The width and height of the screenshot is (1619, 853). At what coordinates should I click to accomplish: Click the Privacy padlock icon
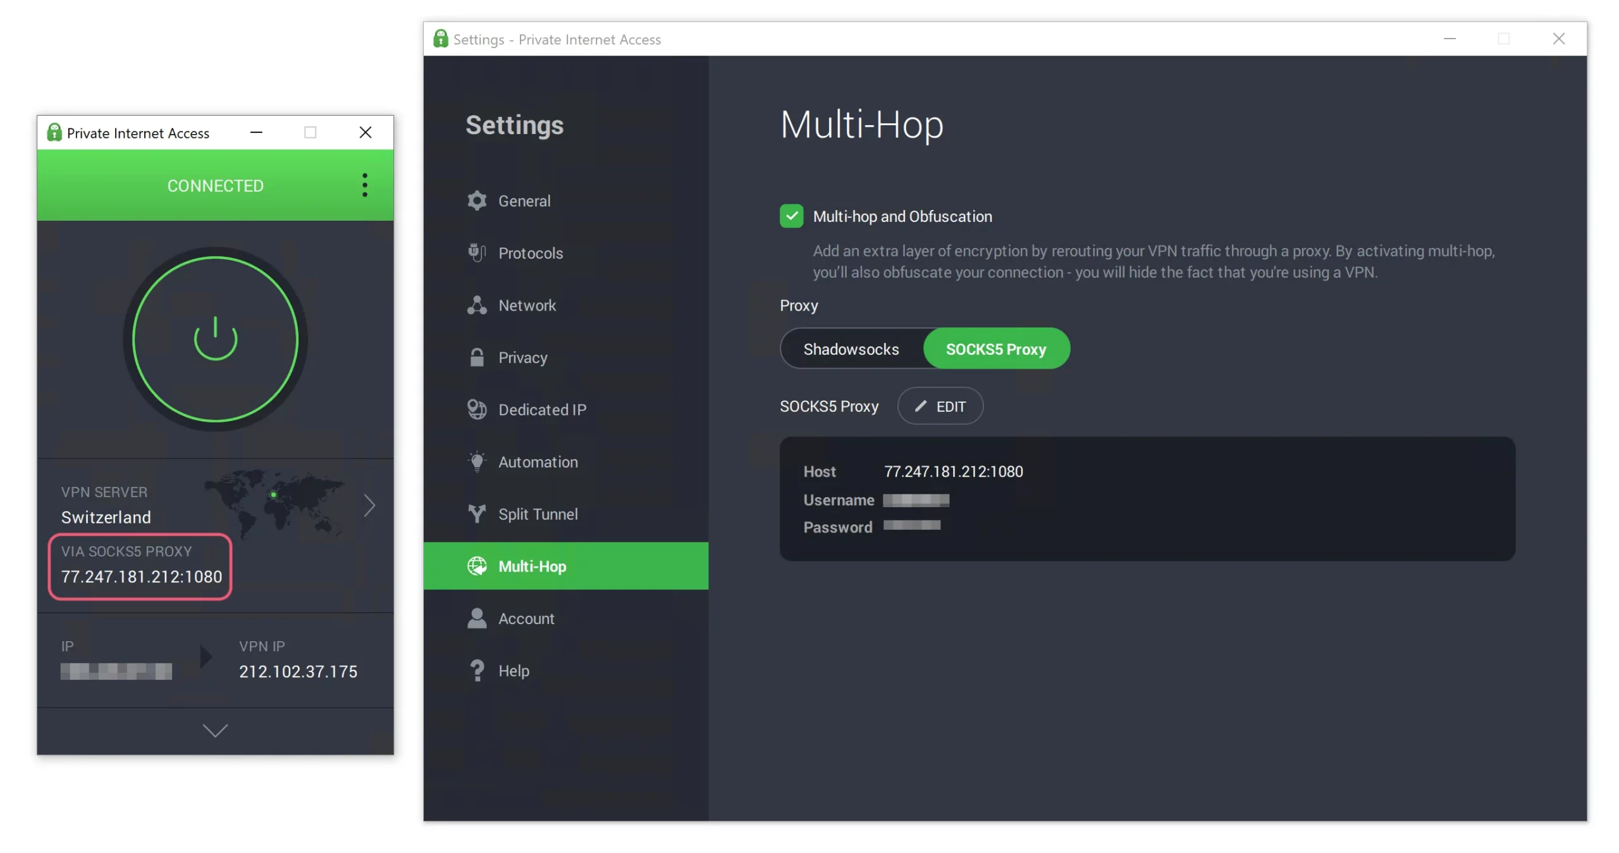(477, 357)
